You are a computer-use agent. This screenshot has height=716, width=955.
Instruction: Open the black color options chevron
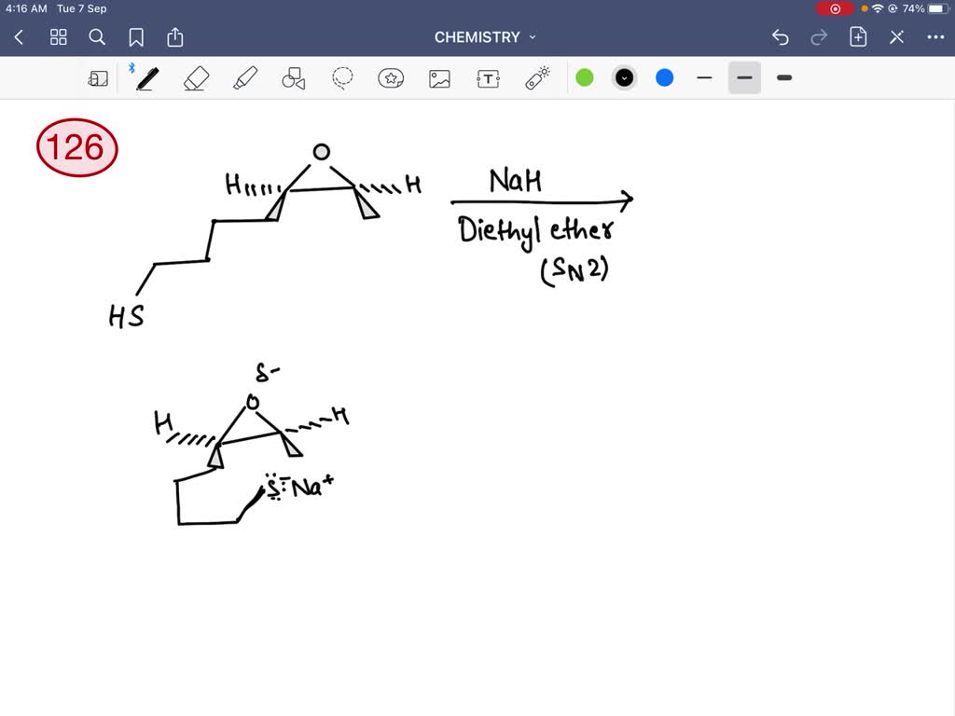point(624,78)
